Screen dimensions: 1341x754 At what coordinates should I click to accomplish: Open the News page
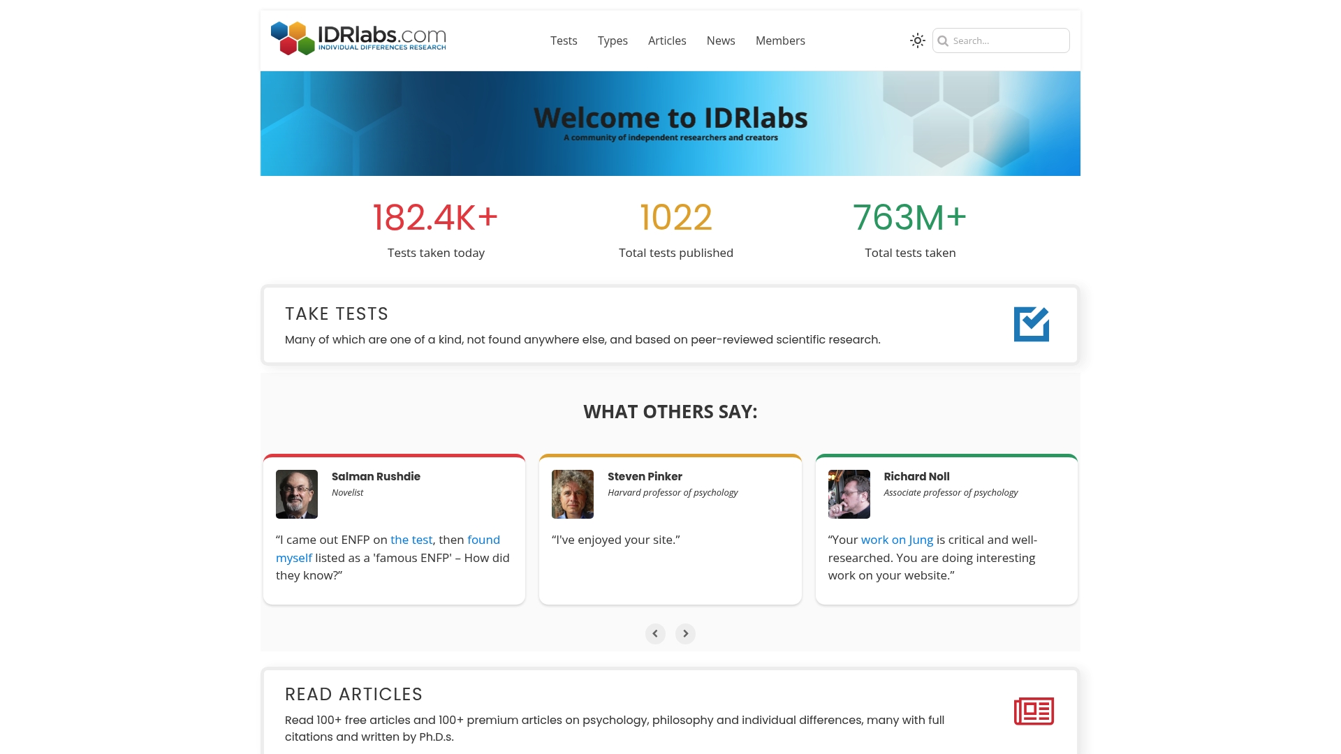pyautogui.click(x=721, y=40)
